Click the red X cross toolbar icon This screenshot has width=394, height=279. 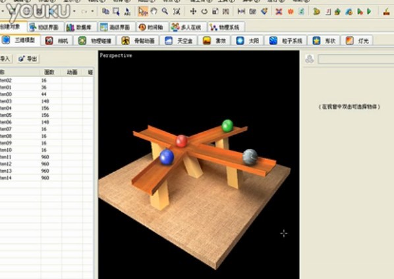click(x=279, y=11)
